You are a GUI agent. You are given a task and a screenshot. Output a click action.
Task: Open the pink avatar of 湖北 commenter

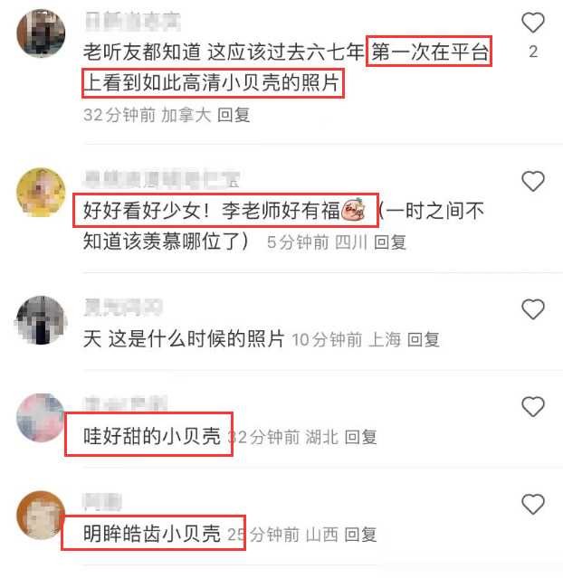(x=41, y=418)
